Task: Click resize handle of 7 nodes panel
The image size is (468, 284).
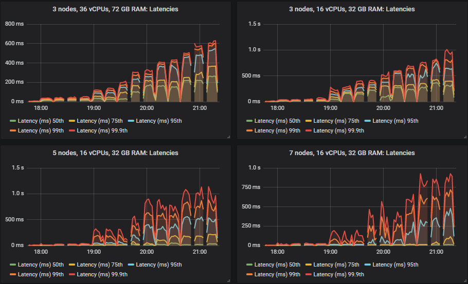Action: [x=465, y=280]
